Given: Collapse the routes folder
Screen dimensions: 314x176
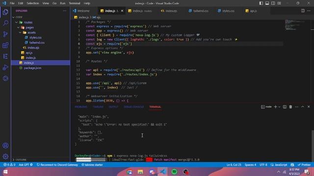Looking at the screenshot, I should coord(16,22).
